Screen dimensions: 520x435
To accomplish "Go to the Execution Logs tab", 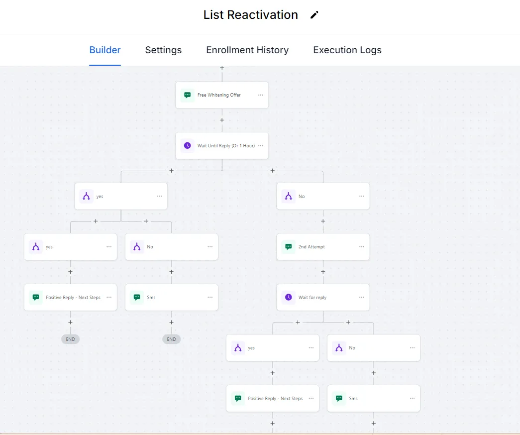I will (347, 50).
